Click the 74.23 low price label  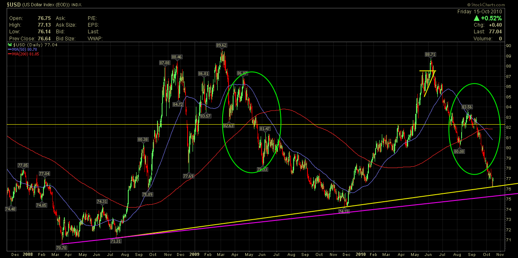click(344, 211)
